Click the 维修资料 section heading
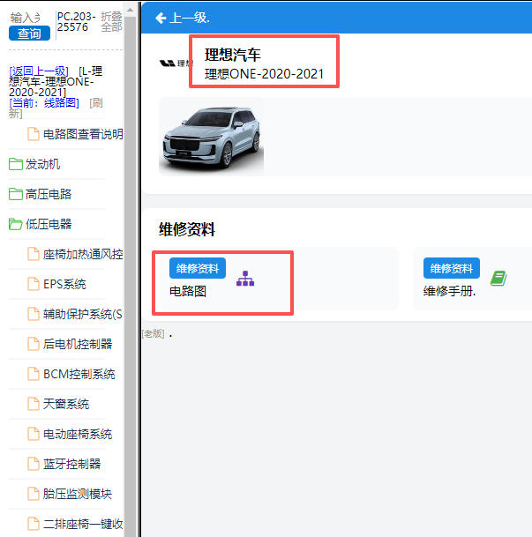The image size is (532, 537). [187, 229]
